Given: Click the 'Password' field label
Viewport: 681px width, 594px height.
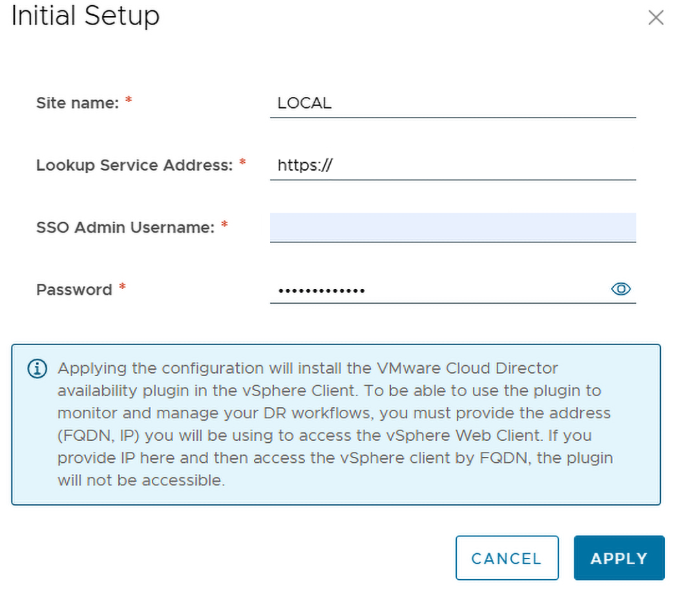Looking at the screenshot, I should click(x=74, y=290).
